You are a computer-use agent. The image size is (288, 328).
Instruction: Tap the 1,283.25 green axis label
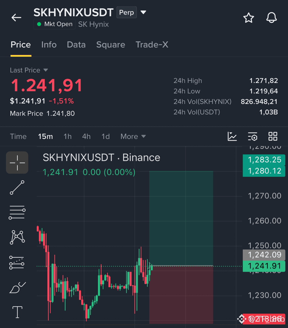click(x=264, y=160)
